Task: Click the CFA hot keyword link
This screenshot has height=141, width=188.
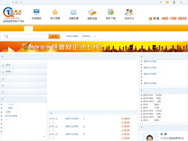Action: (x=69, y=36)
